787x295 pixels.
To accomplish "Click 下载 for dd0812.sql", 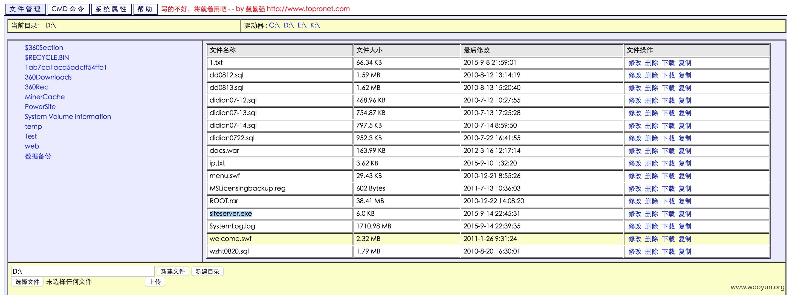I will (x=668, y=76).
